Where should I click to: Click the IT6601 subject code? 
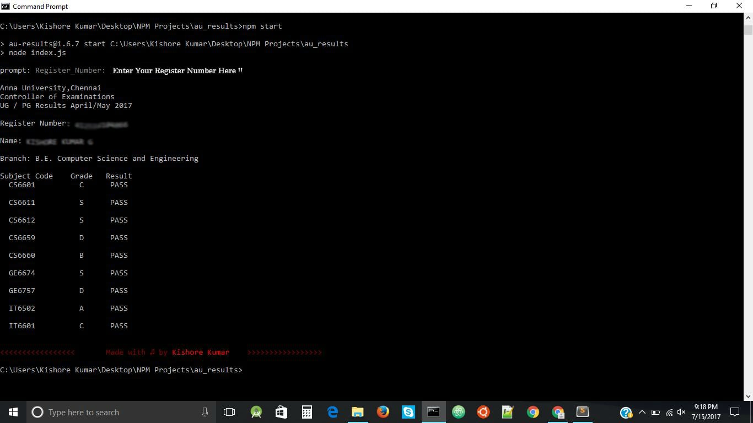point(22,326)
